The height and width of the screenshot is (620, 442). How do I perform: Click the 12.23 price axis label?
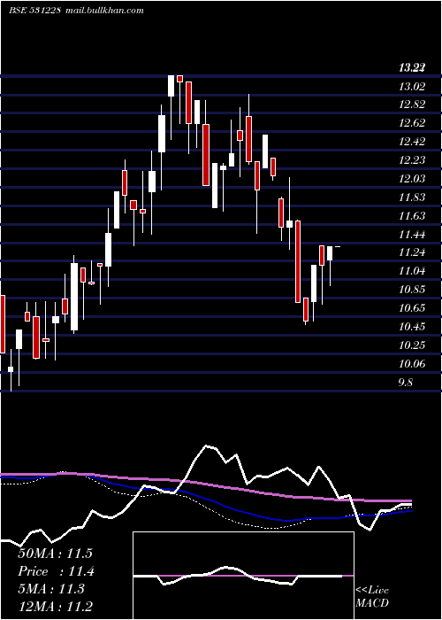coord(412,159)
